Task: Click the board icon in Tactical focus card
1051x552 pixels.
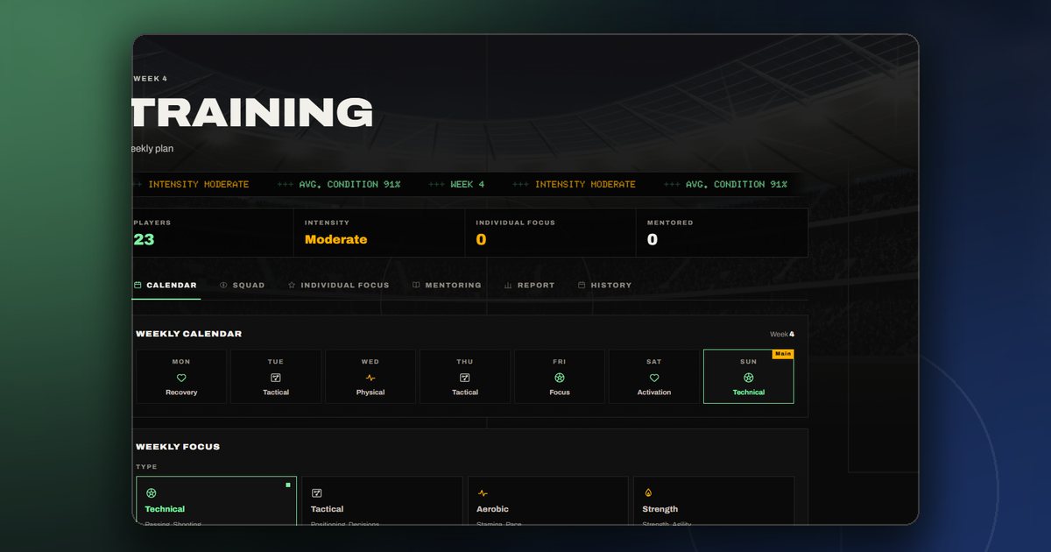Action: pyautogui.click(x=317, y=493)
